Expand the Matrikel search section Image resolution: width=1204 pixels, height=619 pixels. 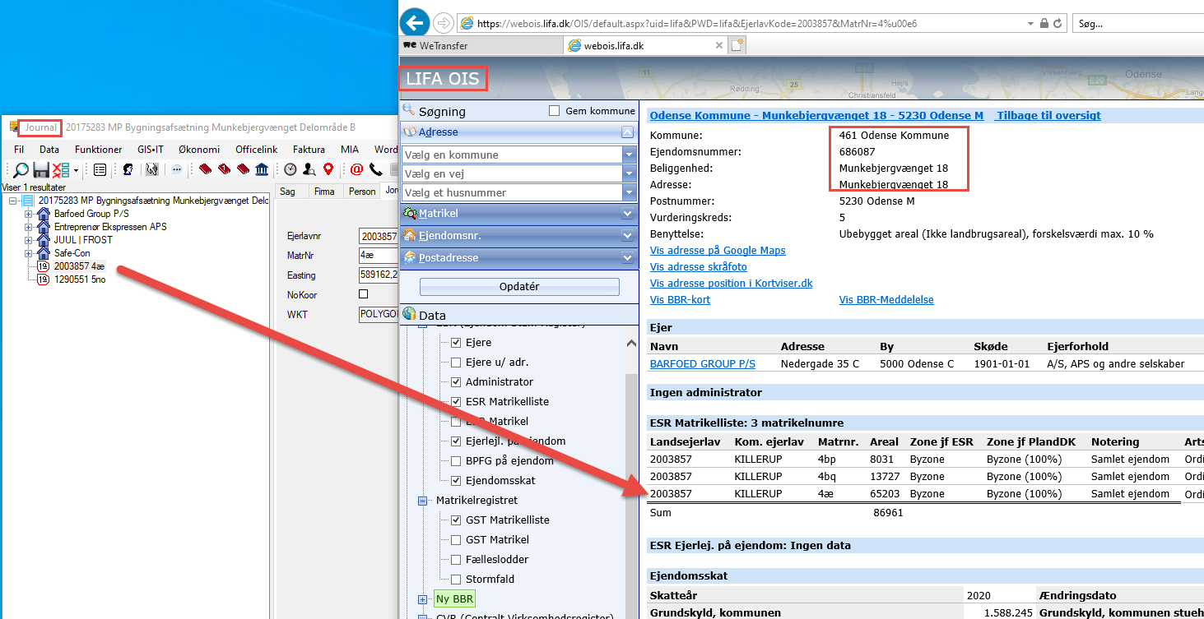(x=628, y=214)
